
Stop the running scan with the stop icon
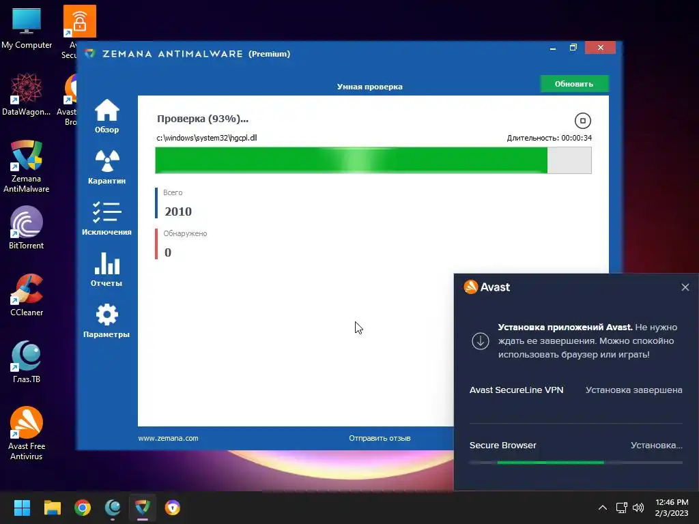point(583,121)
